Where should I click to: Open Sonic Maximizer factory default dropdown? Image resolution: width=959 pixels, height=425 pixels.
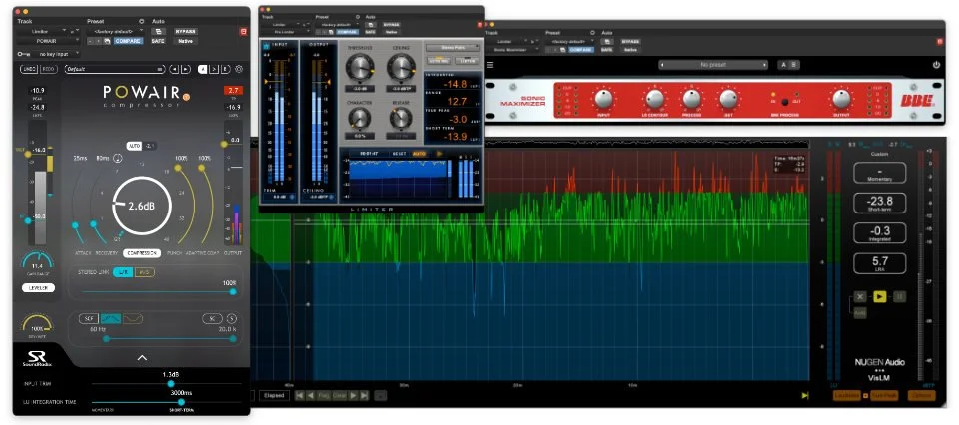[570, 42]
